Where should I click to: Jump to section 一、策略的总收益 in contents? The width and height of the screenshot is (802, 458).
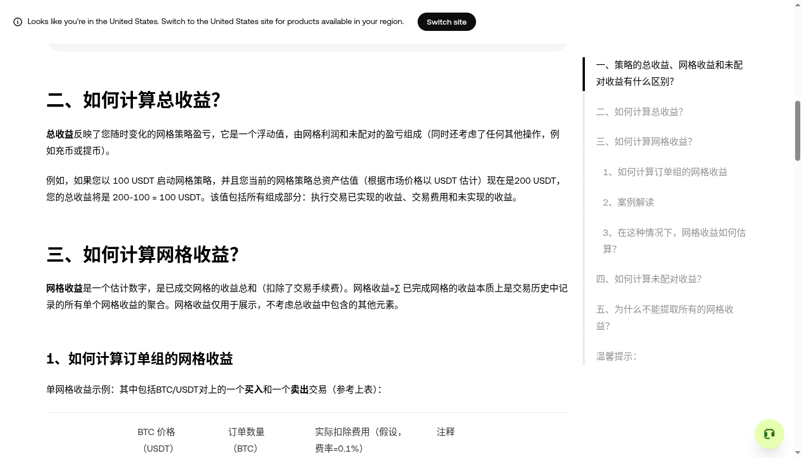pyautogui.click(x=669, y=73)
